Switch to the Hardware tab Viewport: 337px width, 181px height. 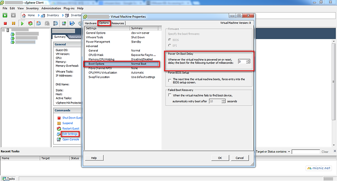tap(91, 23)
